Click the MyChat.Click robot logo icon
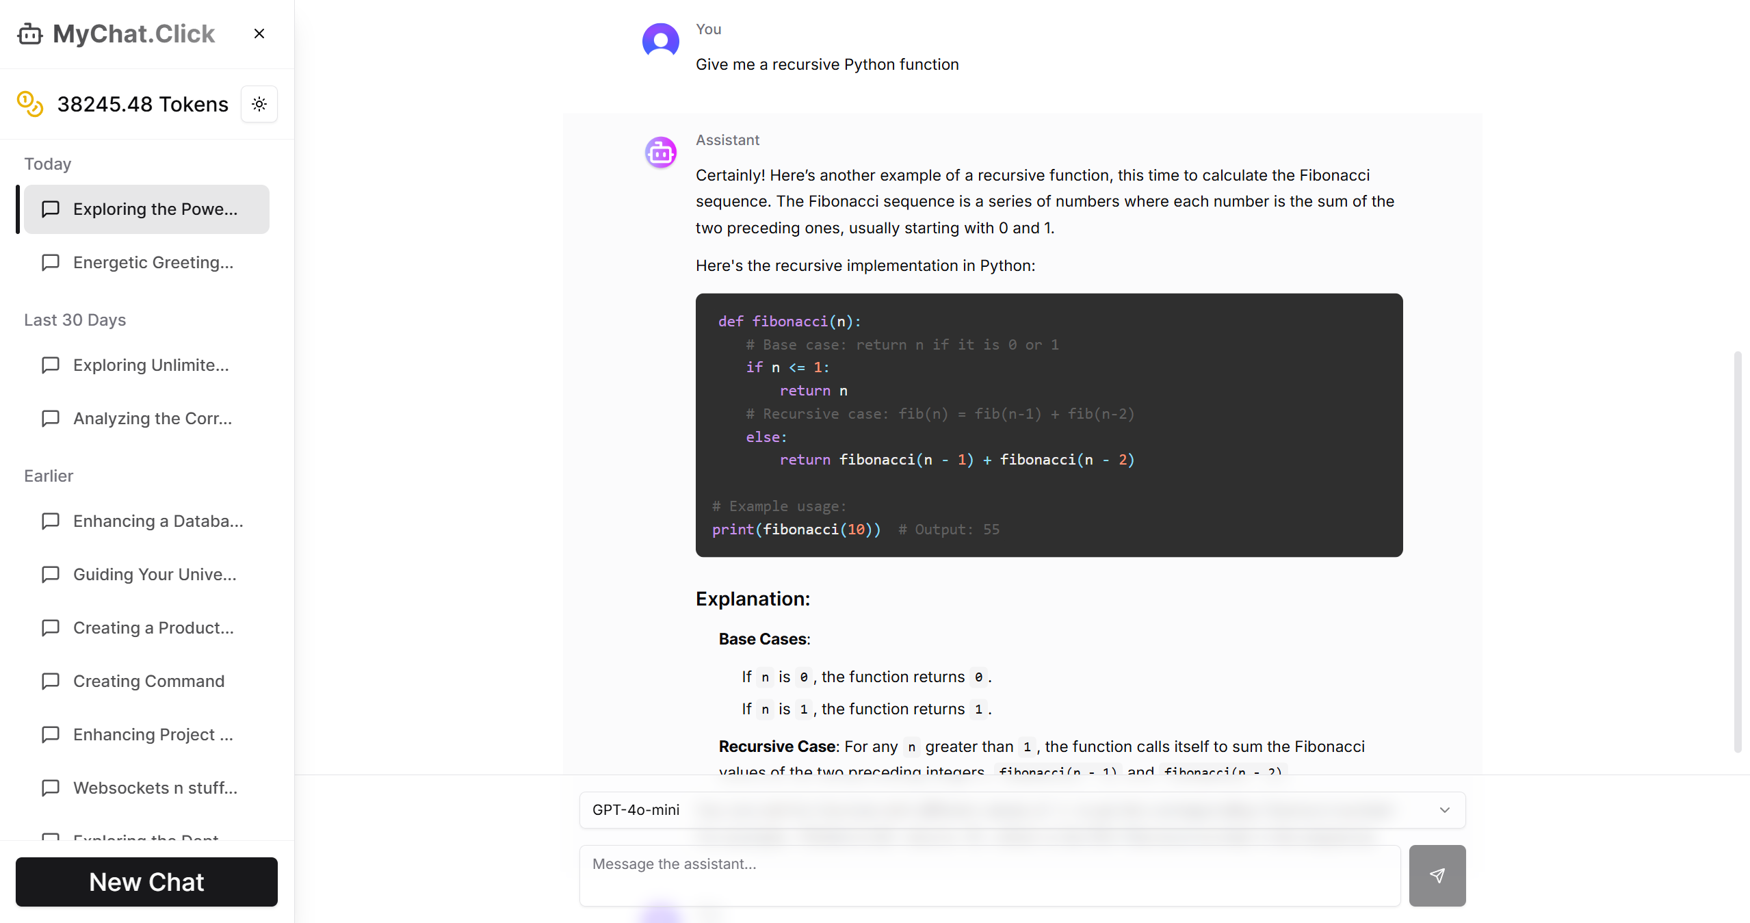1750x923 pixels. [30, 34]
